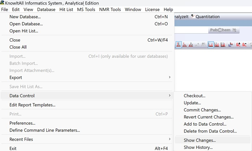Screen dimensions: 252x151
Task: Open the NMR Tools menu
Action: tap(110, 9)
